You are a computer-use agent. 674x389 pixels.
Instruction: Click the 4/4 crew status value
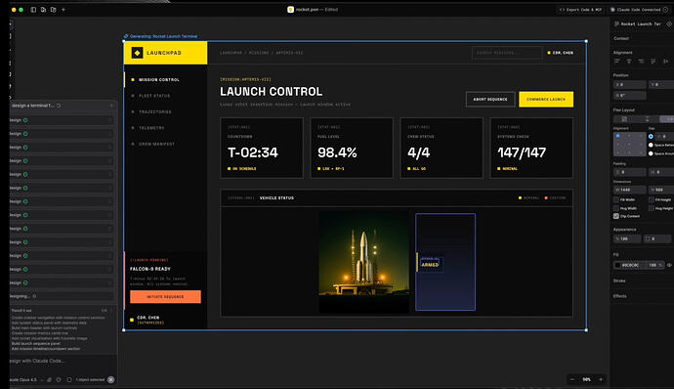419,152
